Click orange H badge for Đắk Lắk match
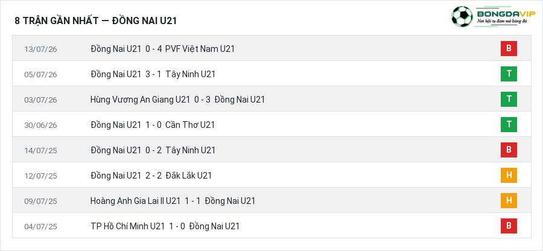Viewport: 543px width, 251px height. click(x=509, y=175)
